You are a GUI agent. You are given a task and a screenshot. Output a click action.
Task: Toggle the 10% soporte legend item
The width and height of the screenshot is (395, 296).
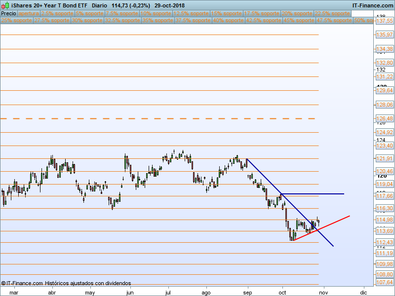(156, 13)
